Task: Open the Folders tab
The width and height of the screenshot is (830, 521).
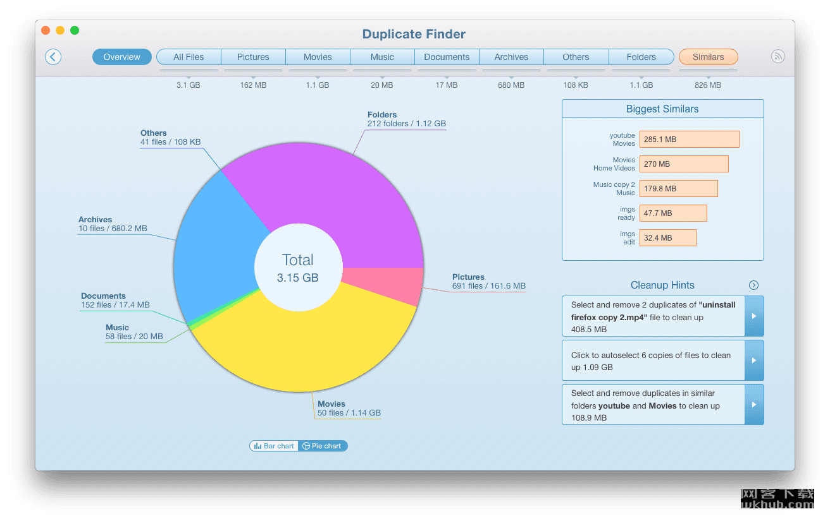Action: click(641, 57)
